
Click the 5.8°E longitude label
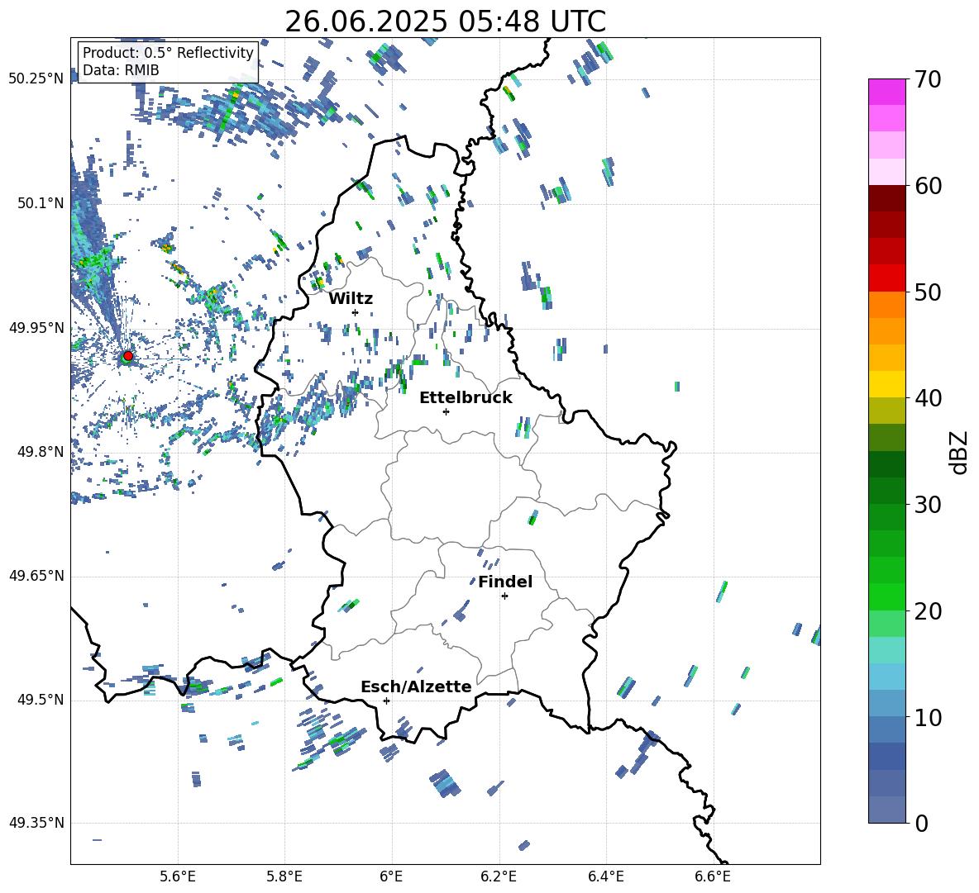[284, 876]
